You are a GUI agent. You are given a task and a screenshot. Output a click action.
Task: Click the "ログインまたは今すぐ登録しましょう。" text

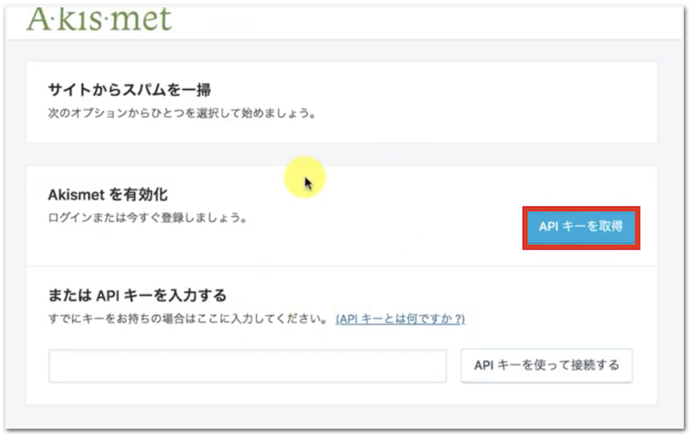pyautogui.click(x=147, y=218)
